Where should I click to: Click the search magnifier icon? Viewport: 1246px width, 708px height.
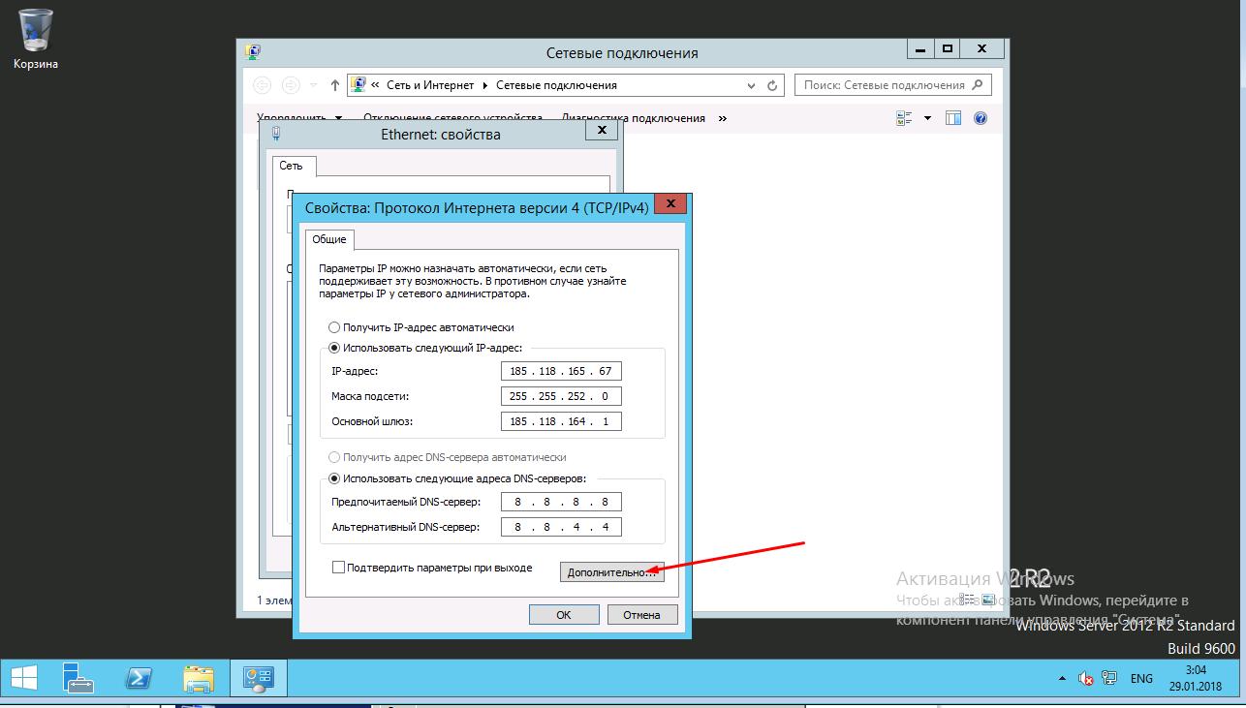979,85
